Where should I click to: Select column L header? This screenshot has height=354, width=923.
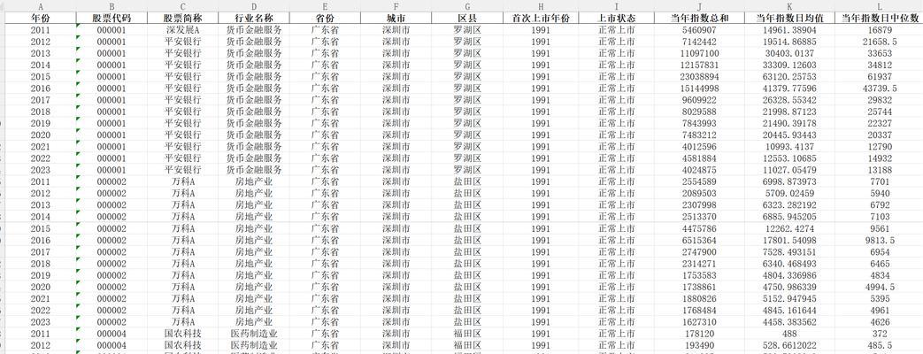tap(879, 6)
